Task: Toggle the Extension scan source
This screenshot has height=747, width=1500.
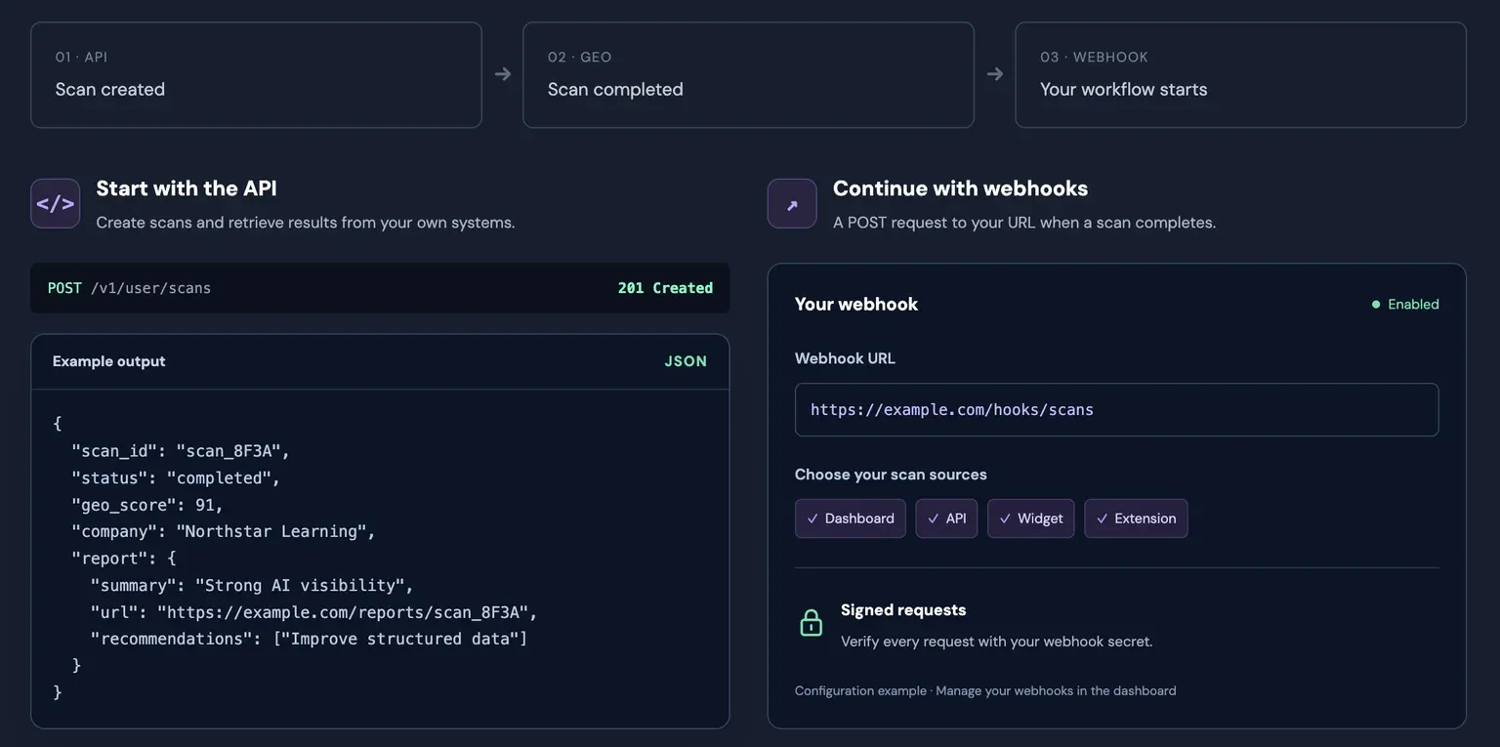Action: pos(1136,519)
